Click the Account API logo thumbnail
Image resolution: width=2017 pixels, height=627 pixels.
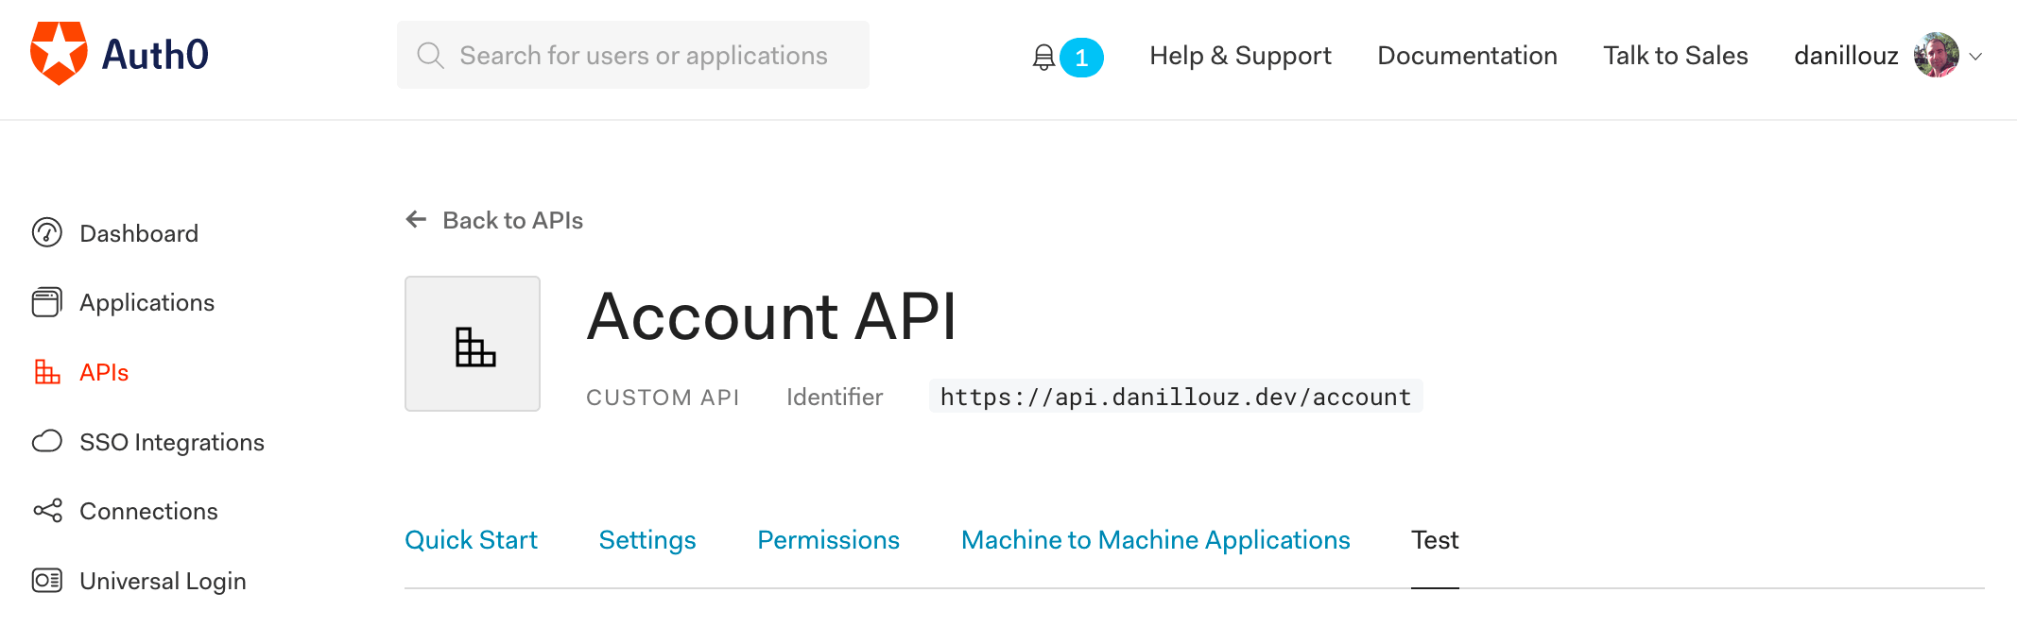tap(473, 344)
